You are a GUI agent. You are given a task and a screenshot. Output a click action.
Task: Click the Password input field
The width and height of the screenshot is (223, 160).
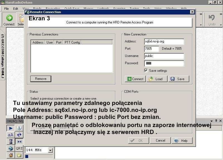[164, 63]
